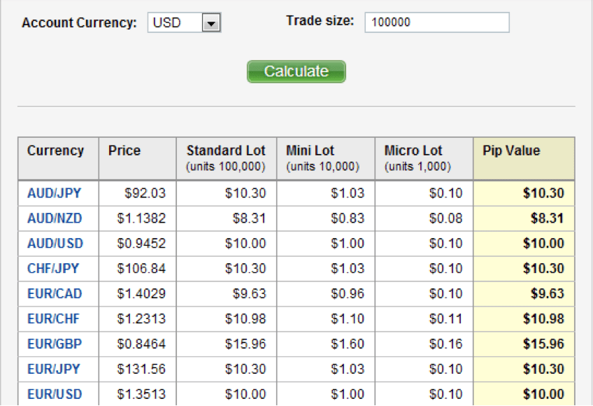Click the Mini Lot column header

click(310, 150)
